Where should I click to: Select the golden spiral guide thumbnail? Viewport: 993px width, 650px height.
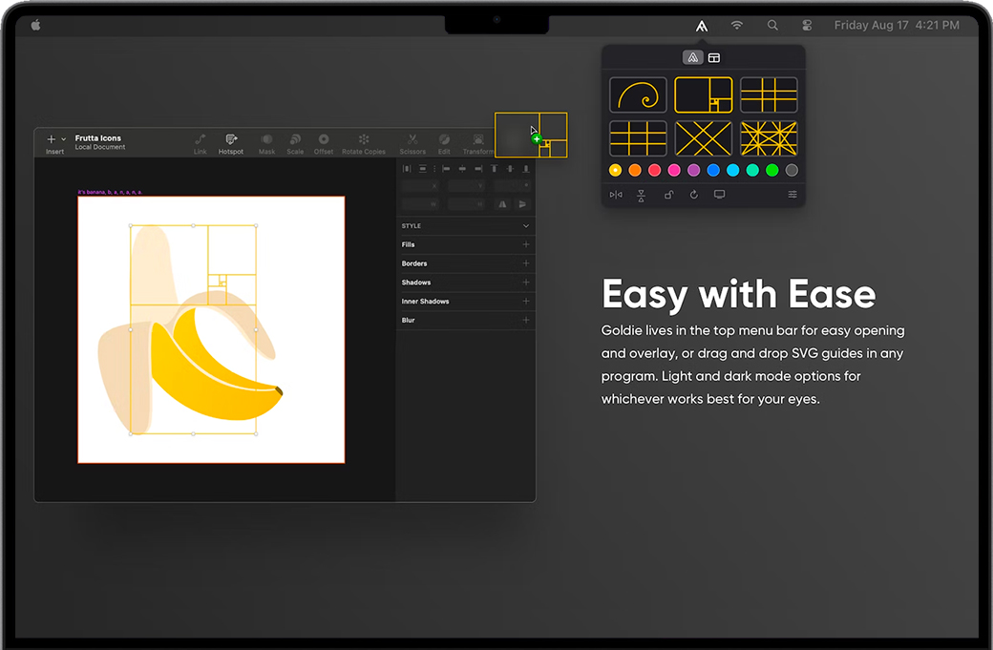(638, 95)
